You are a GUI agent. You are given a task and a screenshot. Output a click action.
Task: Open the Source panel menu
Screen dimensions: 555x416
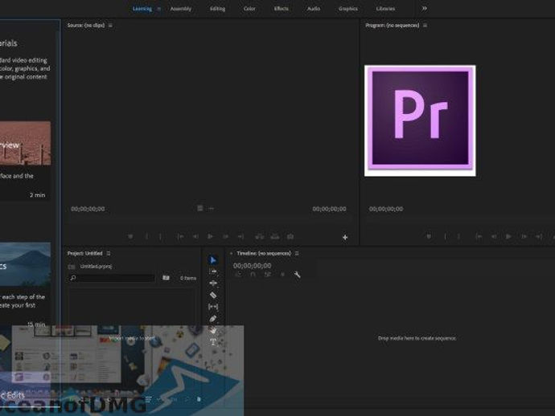point(110,26)
